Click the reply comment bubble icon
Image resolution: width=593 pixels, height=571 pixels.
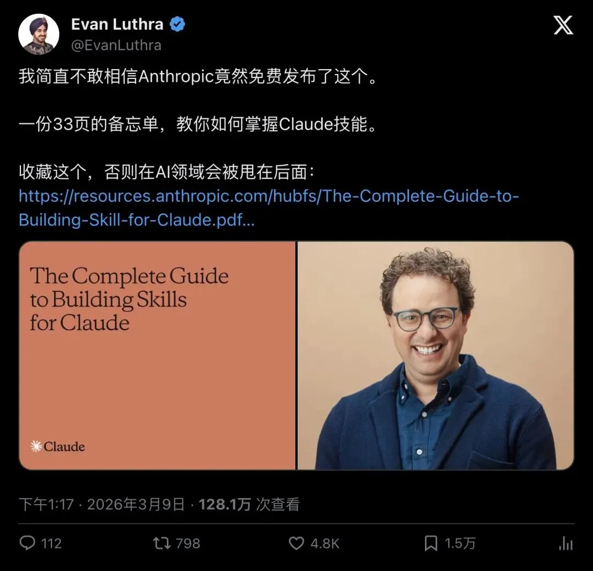click(x=27, y=543)
